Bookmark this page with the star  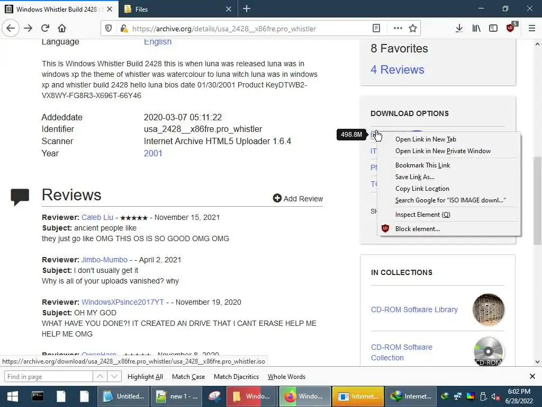(413, 29)
